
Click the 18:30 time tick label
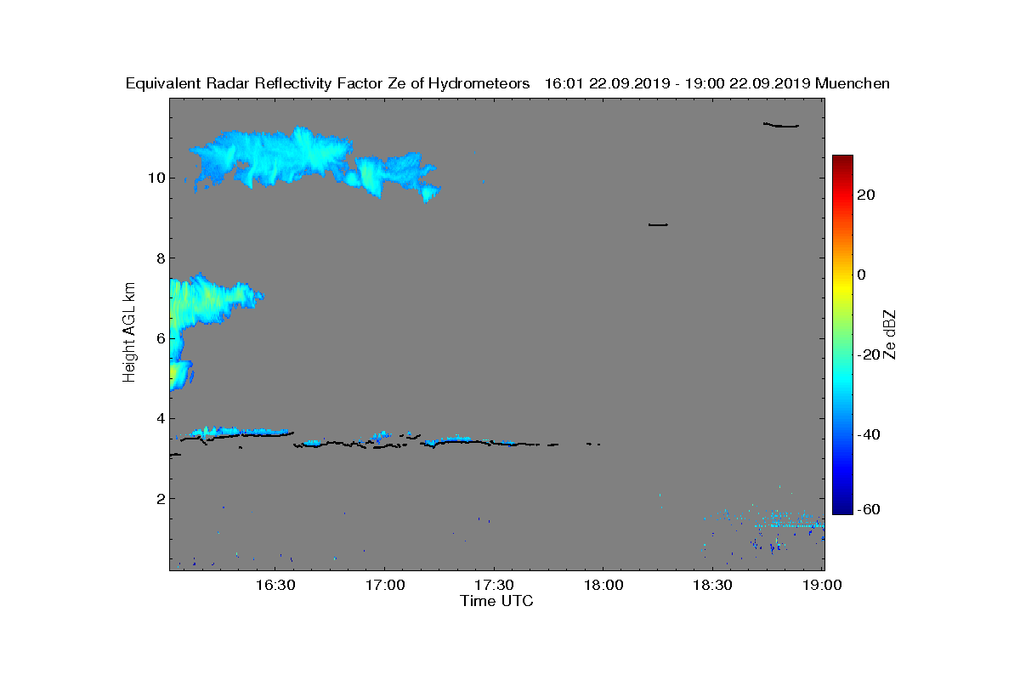coord(712,586)
